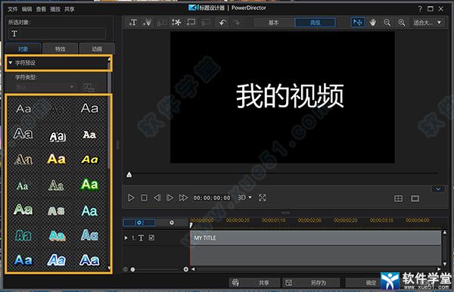454x292 pixels.
Task: Collapse the timeline with the blue chevron
Action: [438, 189]
